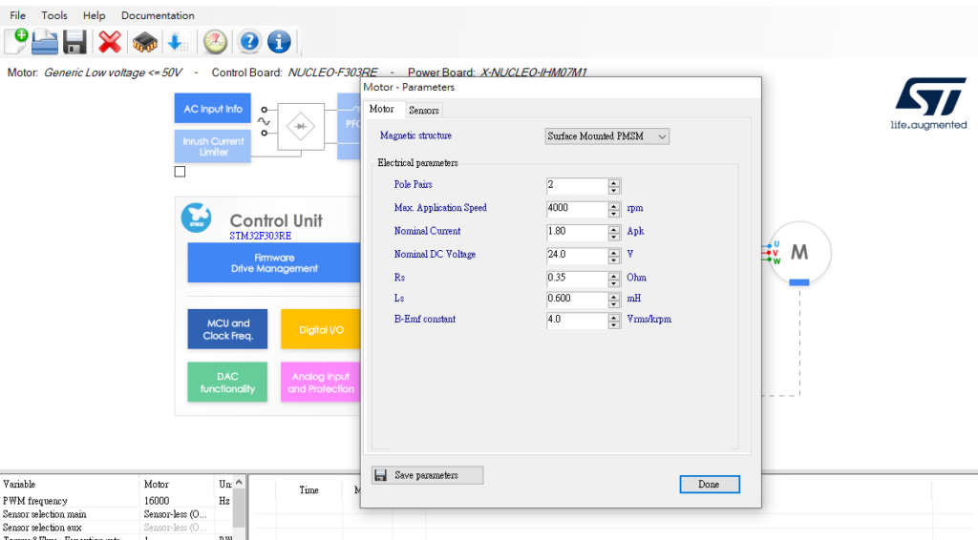
Task: Click the STM32F303RE label under Control Unit
Action: coord(260,236)
